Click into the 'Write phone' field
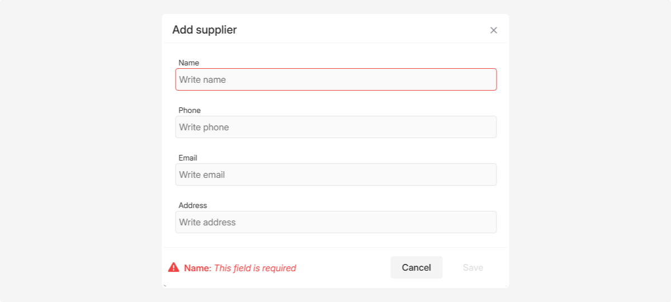The height and width of the screenshot is (302, 671). 335,127
